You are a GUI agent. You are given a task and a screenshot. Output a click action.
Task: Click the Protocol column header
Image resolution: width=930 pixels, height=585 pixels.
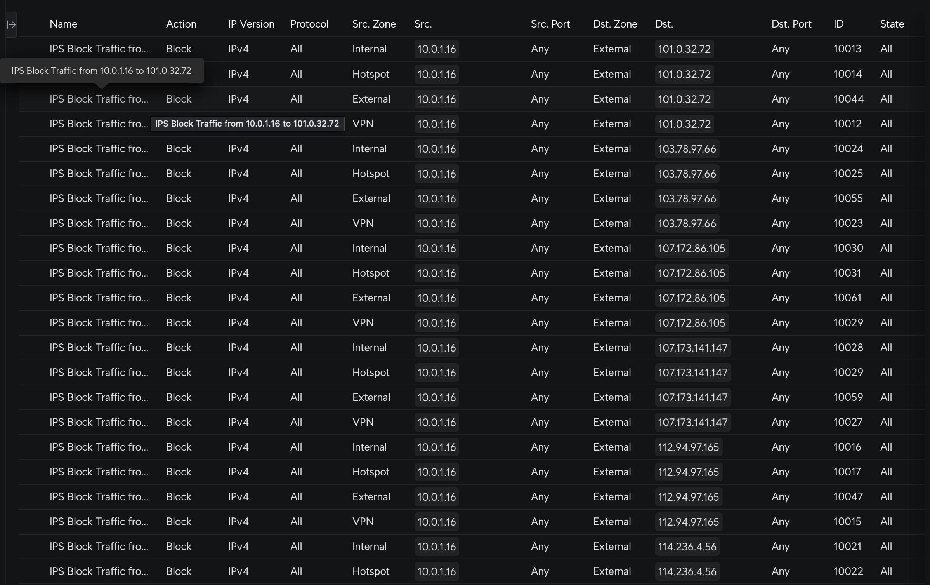point(309,24)
